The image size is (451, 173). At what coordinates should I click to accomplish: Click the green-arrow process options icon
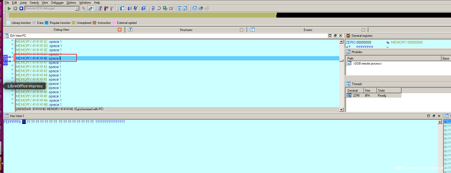coord(90,8)
